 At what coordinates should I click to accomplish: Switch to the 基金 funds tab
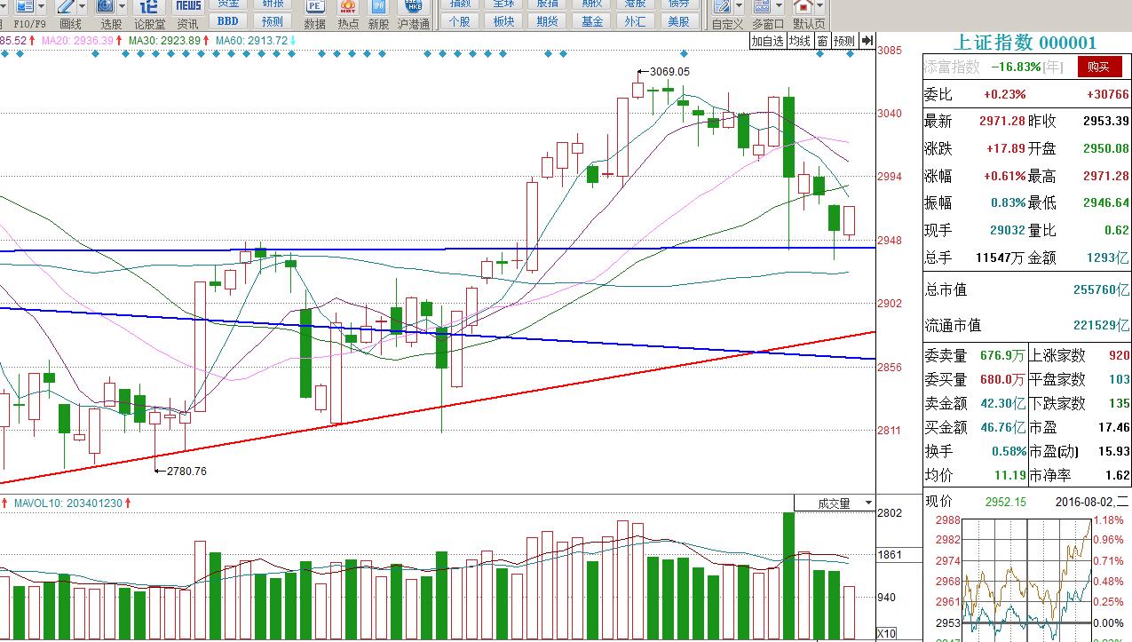click(x=592, y=21)
